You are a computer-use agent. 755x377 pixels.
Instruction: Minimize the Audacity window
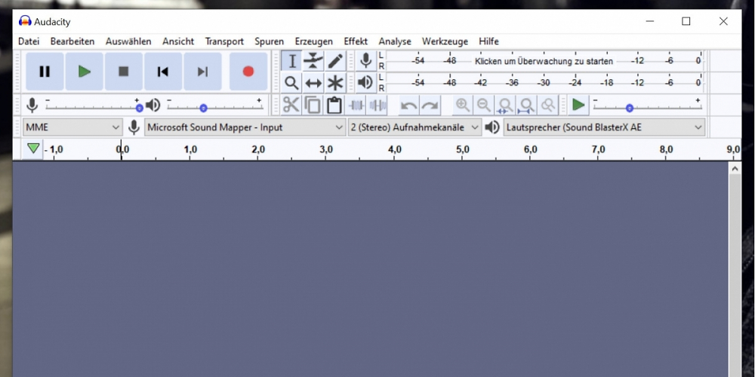pyautogui.click(x=650, y=21)
